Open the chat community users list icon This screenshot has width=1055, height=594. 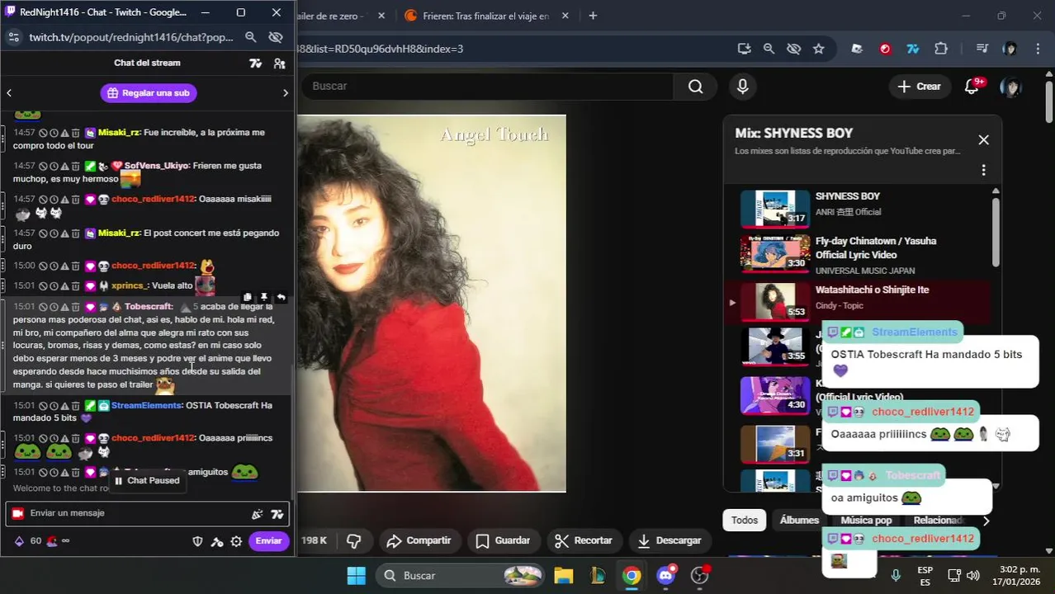point(279,64)
